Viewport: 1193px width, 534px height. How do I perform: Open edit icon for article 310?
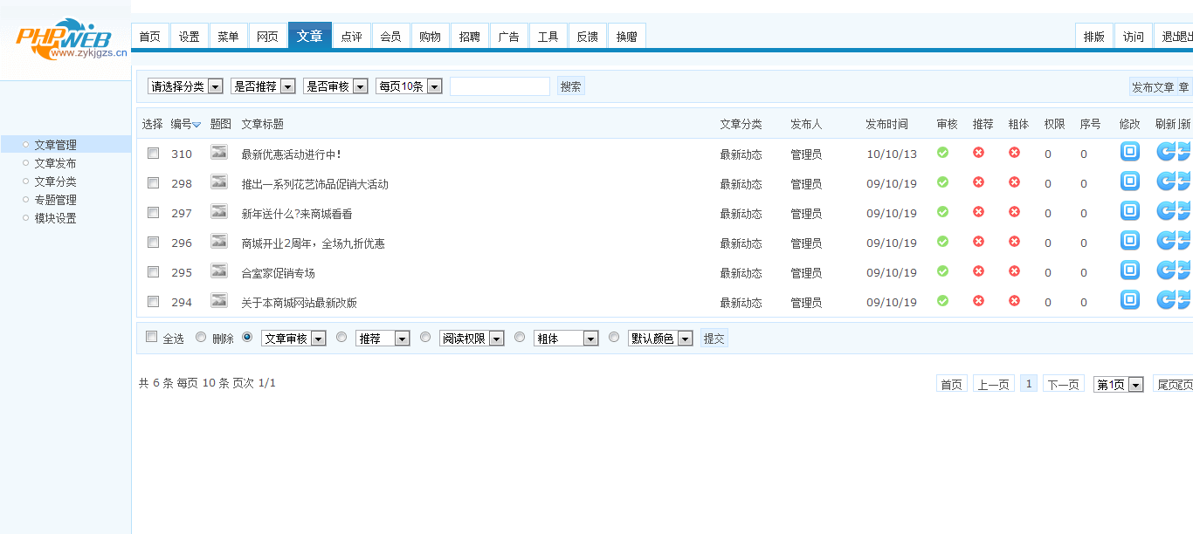click(1130, 152)
